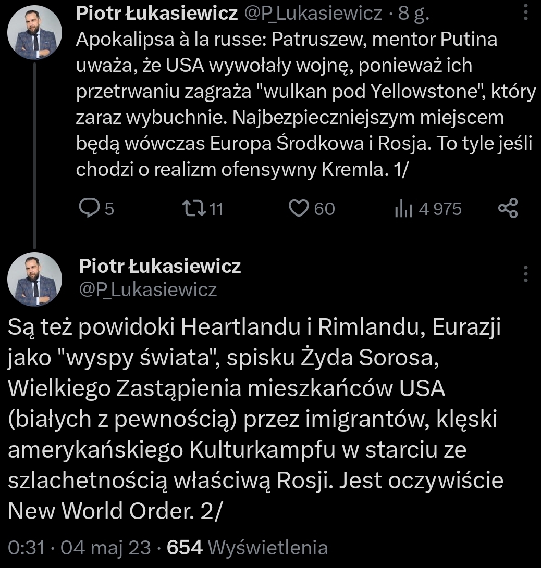Image resolution: width=541 pixels, height=568 pixels.
Task: Open Piotr Łukasiewicz name in the first tweet
Action: point(157,14)
